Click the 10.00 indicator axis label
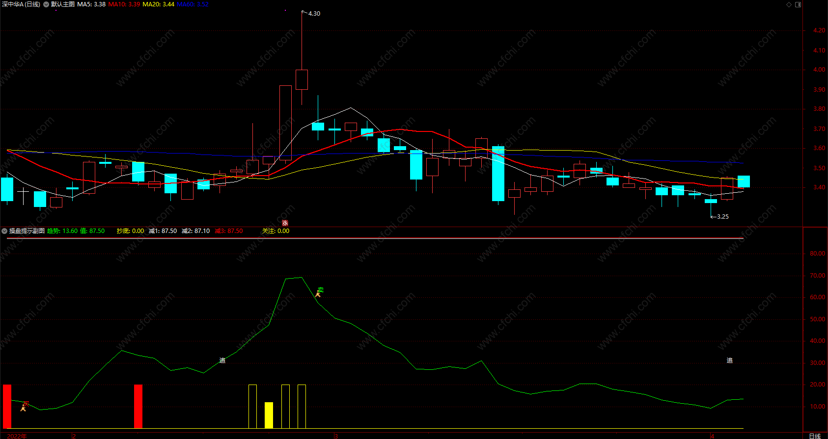This screenshot has width=828, height=439. (818, 407)
